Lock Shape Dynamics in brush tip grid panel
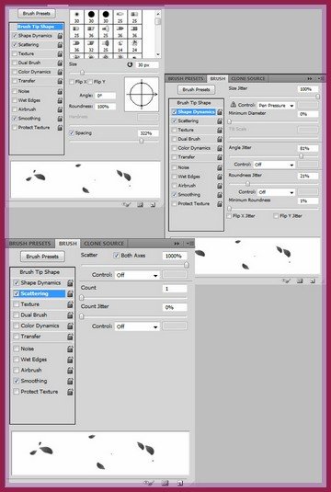This screenshot has width=331, height=492. pyautogui.click(x=60, y=36)
